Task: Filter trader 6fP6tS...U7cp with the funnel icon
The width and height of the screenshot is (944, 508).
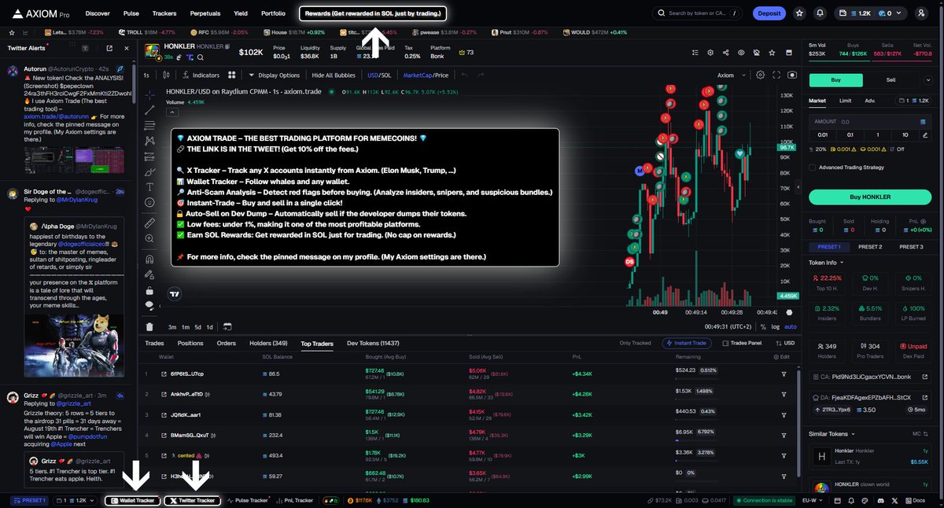Action: [784, 374]
